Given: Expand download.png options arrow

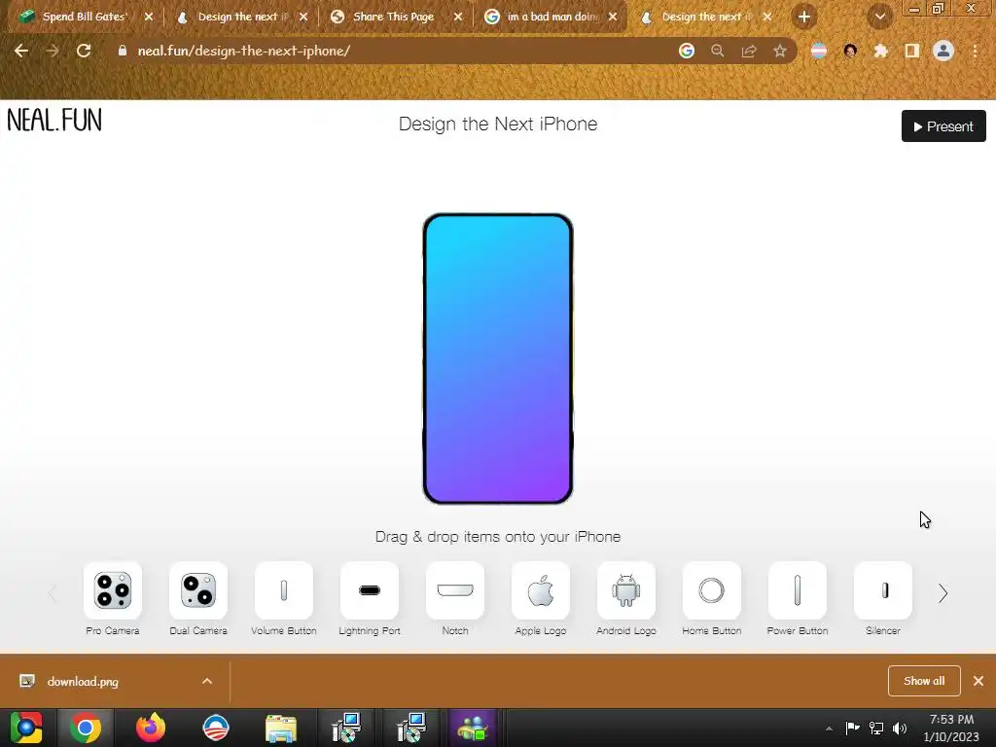Looking at the screenshot, I should point(207,681).
